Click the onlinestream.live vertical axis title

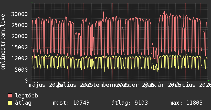pyautogui.click(x=3, y=42)
